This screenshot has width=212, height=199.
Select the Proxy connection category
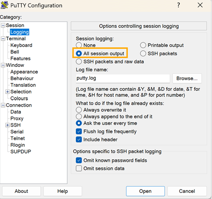[17, 118]
